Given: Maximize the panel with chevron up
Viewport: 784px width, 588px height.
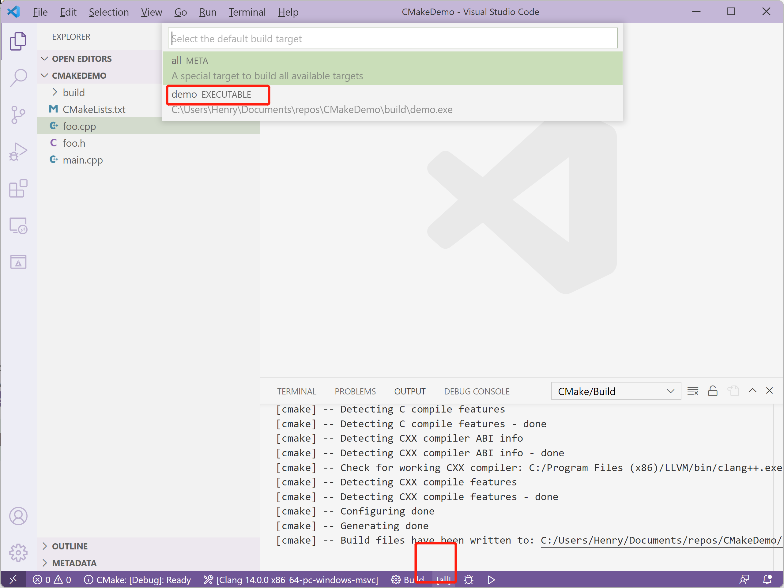Looking at the screenshot, I should click(x=752, y=390).
